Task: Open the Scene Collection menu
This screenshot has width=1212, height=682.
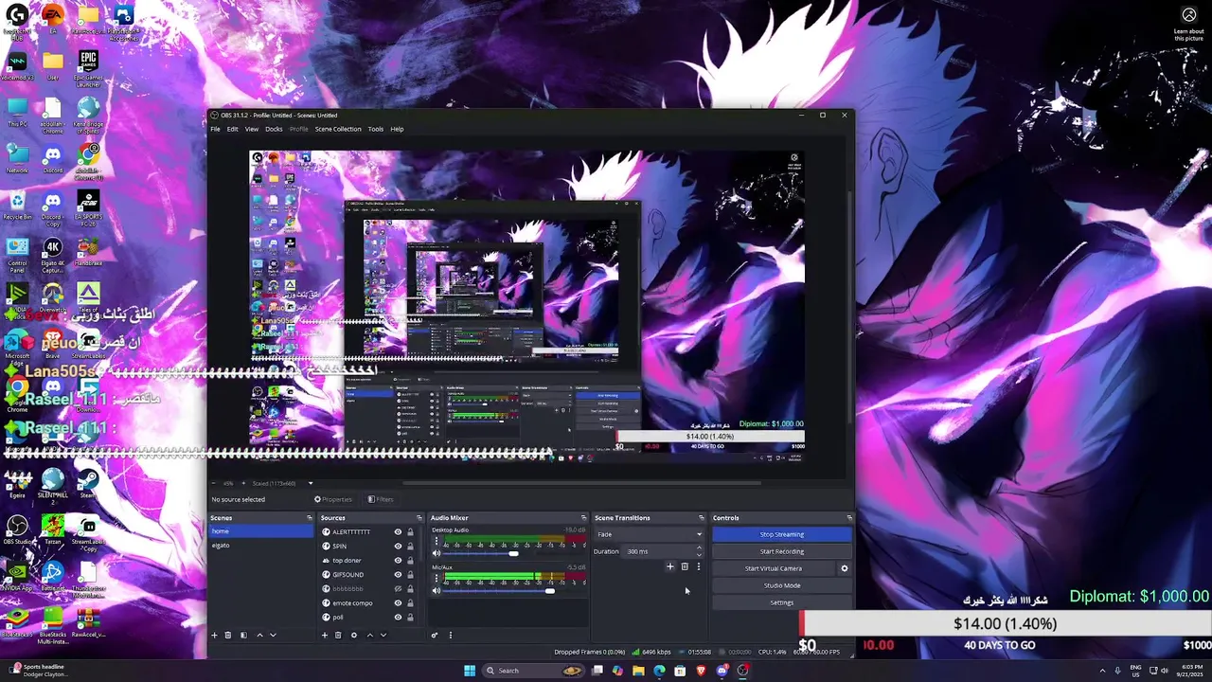Action: point(338,129)
